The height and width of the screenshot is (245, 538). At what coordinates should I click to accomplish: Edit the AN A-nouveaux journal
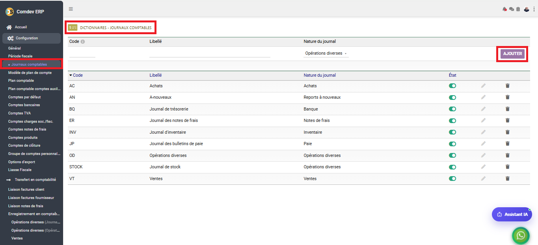pyautogui.click(x=483, y=97)
